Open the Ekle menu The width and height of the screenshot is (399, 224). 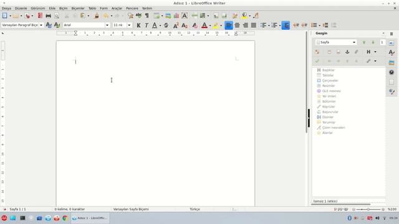pos(52,8)
